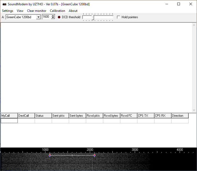
Task: Click the Sent pkts column header
Action: (x=60, y=116)
